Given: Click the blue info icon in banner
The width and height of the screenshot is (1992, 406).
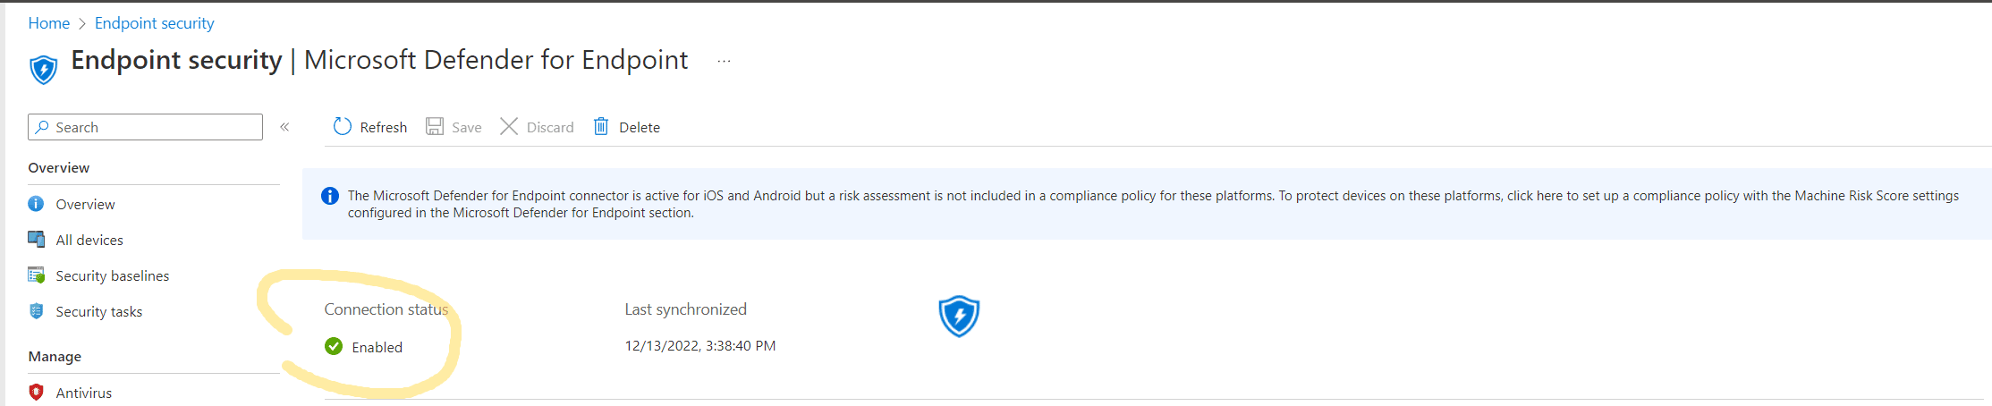Looking at the screenshot, I should point(330,196).
